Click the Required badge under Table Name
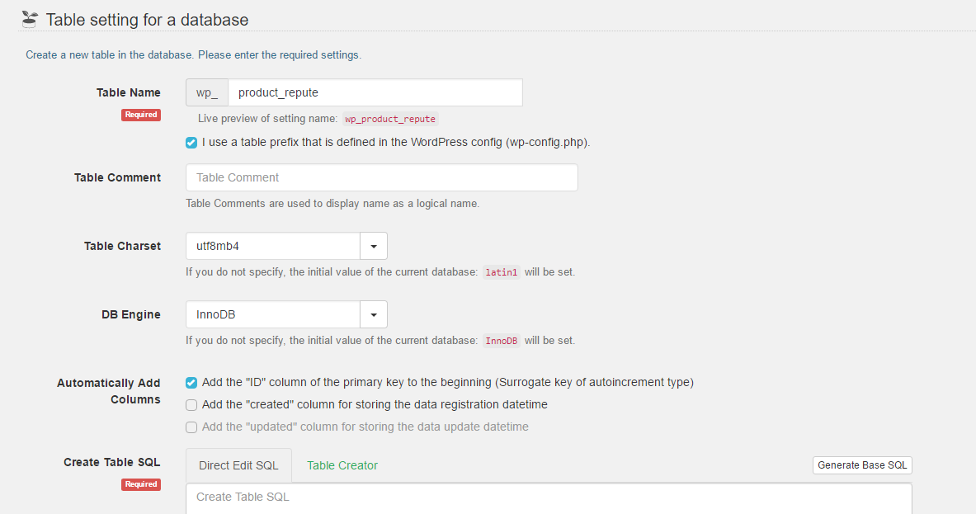 (x=141, y=115)
